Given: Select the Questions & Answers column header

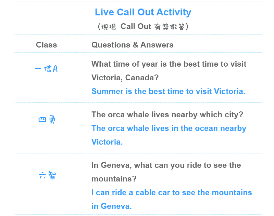Looking at the screenshot, I should point(133,45).
